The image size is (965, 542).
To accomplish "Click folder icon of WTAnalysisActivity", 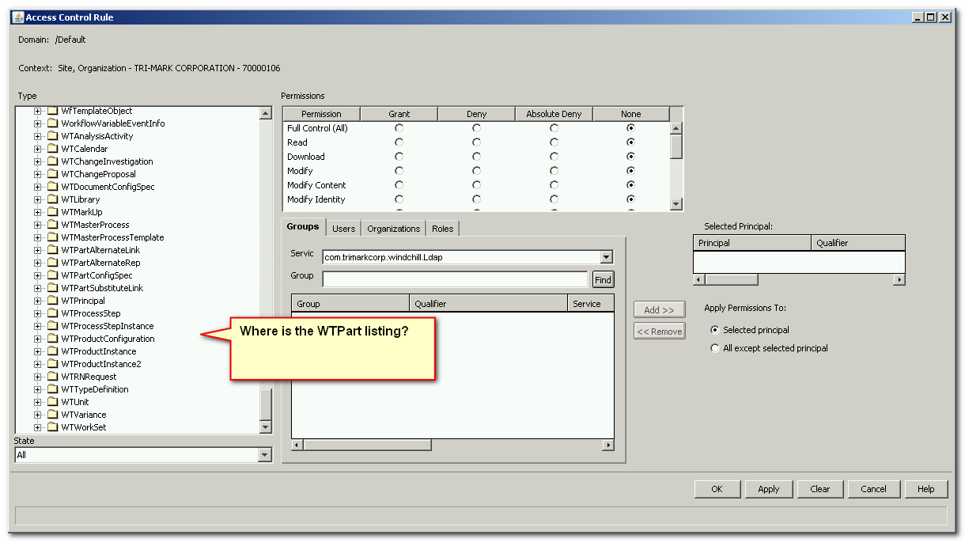I will (x=52, y=136).
